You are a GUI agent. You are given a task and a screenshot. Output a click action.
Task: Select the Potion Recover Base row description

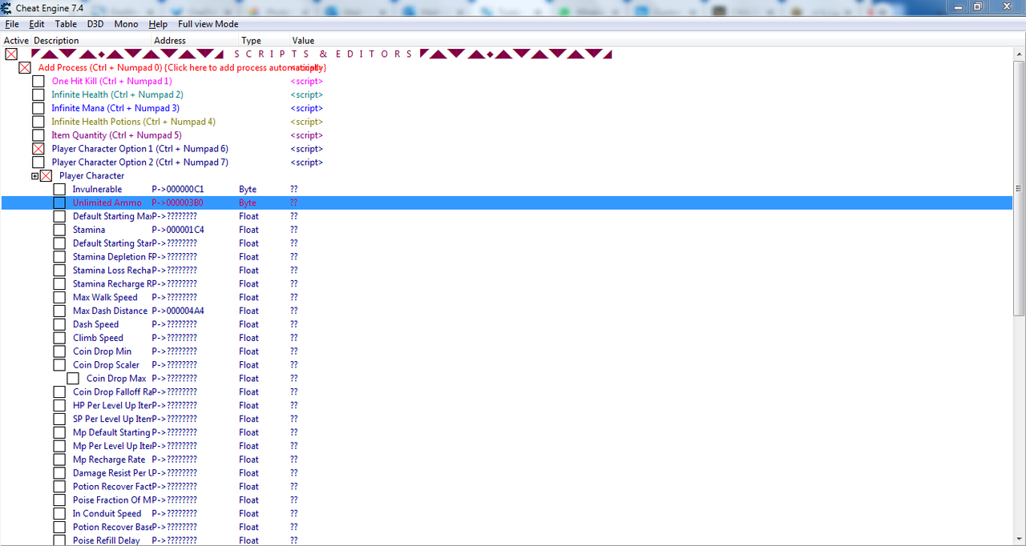pos(112,528)
